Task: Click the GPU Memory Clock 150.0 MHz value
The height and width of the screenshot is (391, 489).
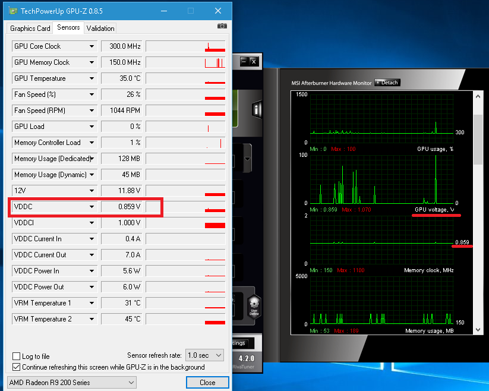Action: click(x=122, y=62)
